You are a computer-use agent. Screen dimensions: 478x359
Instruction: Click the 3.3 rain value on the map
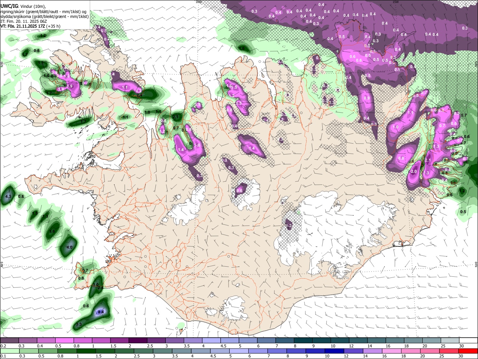(79, 325)
